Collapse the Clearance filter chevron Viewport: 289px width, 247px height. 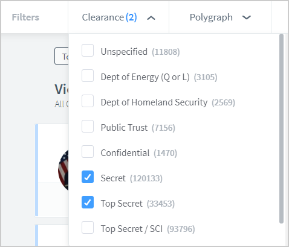point(151,18)
